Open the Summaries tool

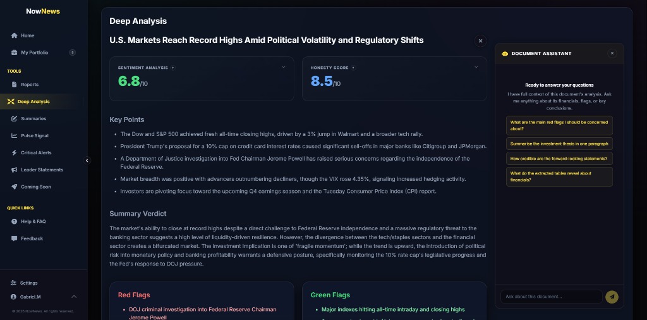pyautogui.click(x=33, y=118)
